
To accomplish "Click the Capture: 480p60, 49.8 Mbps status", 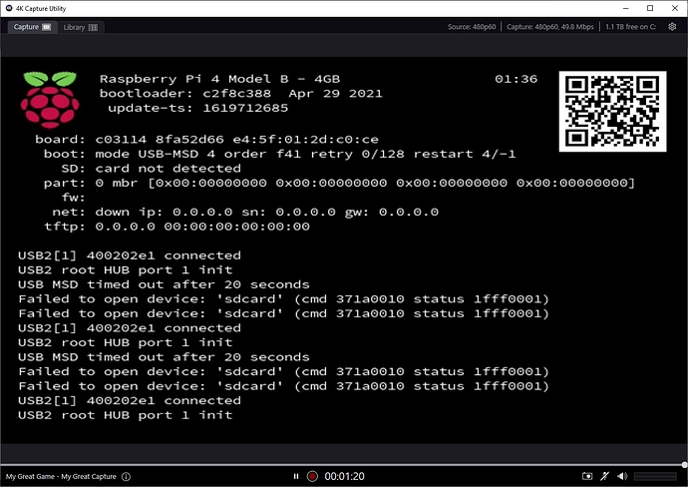I will pyautogui.click(x=550, y=27).
